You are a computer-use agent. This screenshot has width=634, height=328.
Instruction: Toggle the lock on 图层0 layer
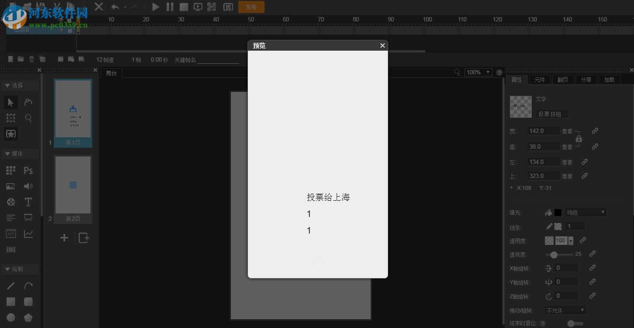coord(70,30)
